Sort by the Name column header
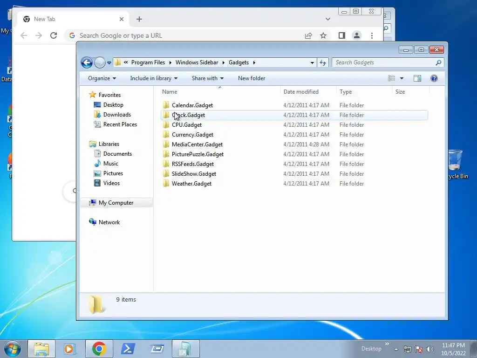The height and width of the screenshot is (358, 477). coord(220,92)
